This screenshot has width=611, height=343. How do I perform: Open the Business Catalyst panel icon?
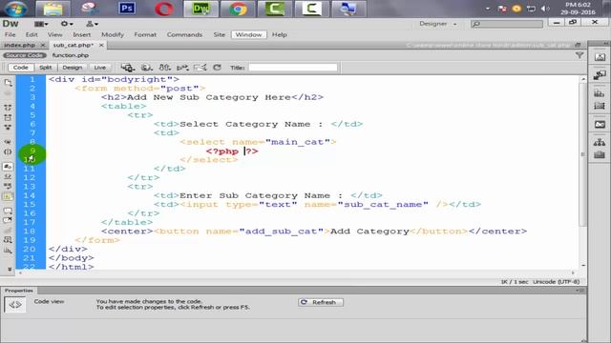(x=600, y=106)
